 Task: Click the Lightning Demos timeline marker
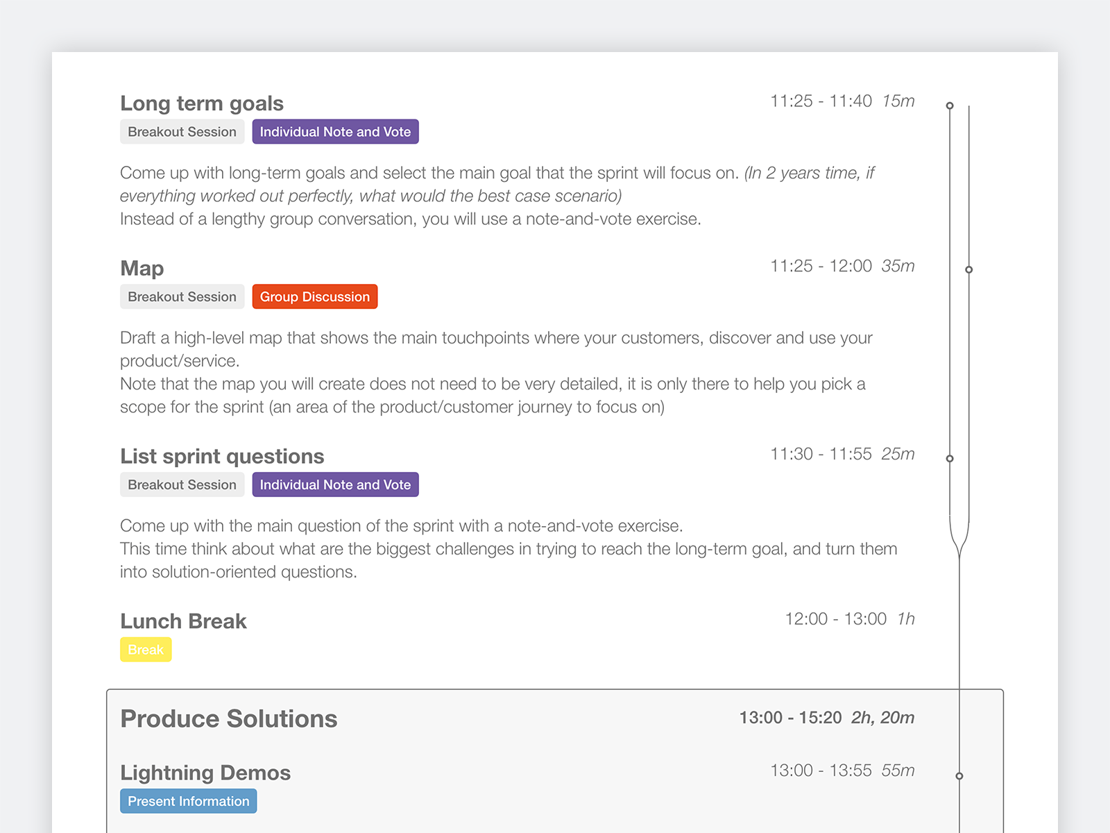[959, 776]
